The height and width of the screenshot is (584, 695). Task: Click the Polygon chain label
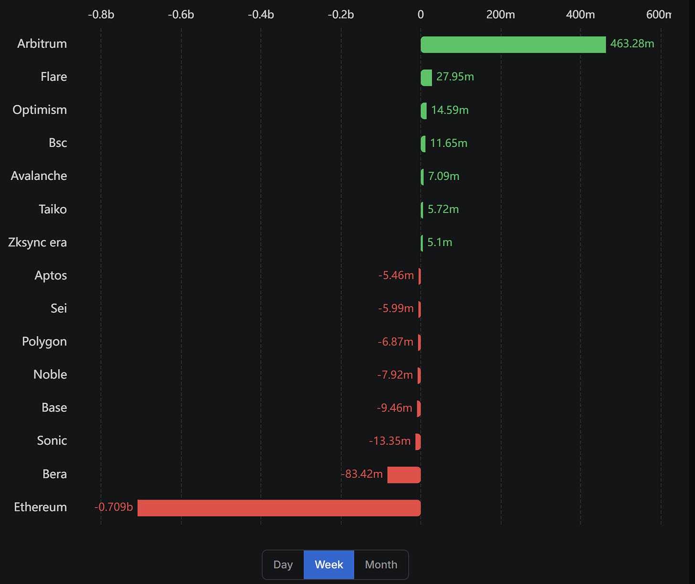pos(44,342)
